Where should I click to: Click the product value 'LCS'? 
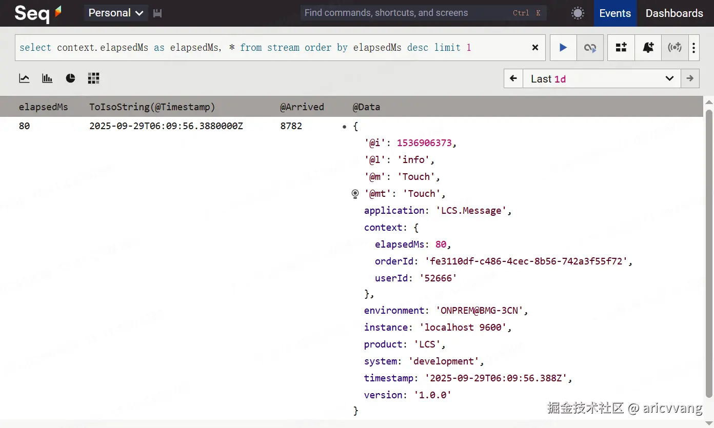pos(427,344)
